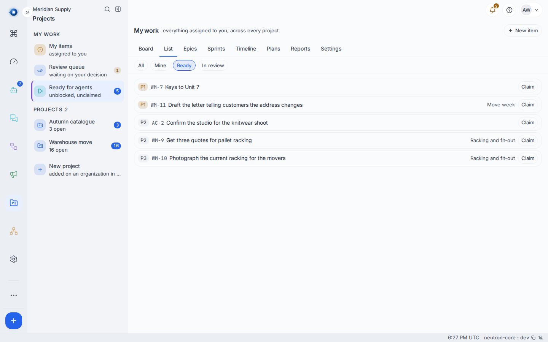This screenshot has width=548, height=342.
Task: Open the notifications bell
Action: click(492, 10)
